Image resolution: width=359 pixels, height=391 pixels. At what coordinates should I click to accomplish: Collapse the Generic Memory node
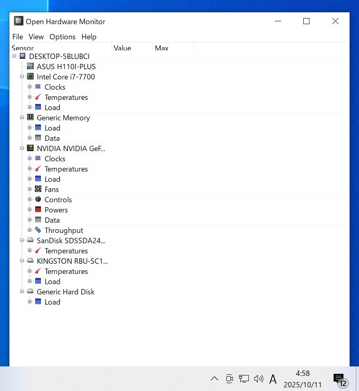point(22,117)
